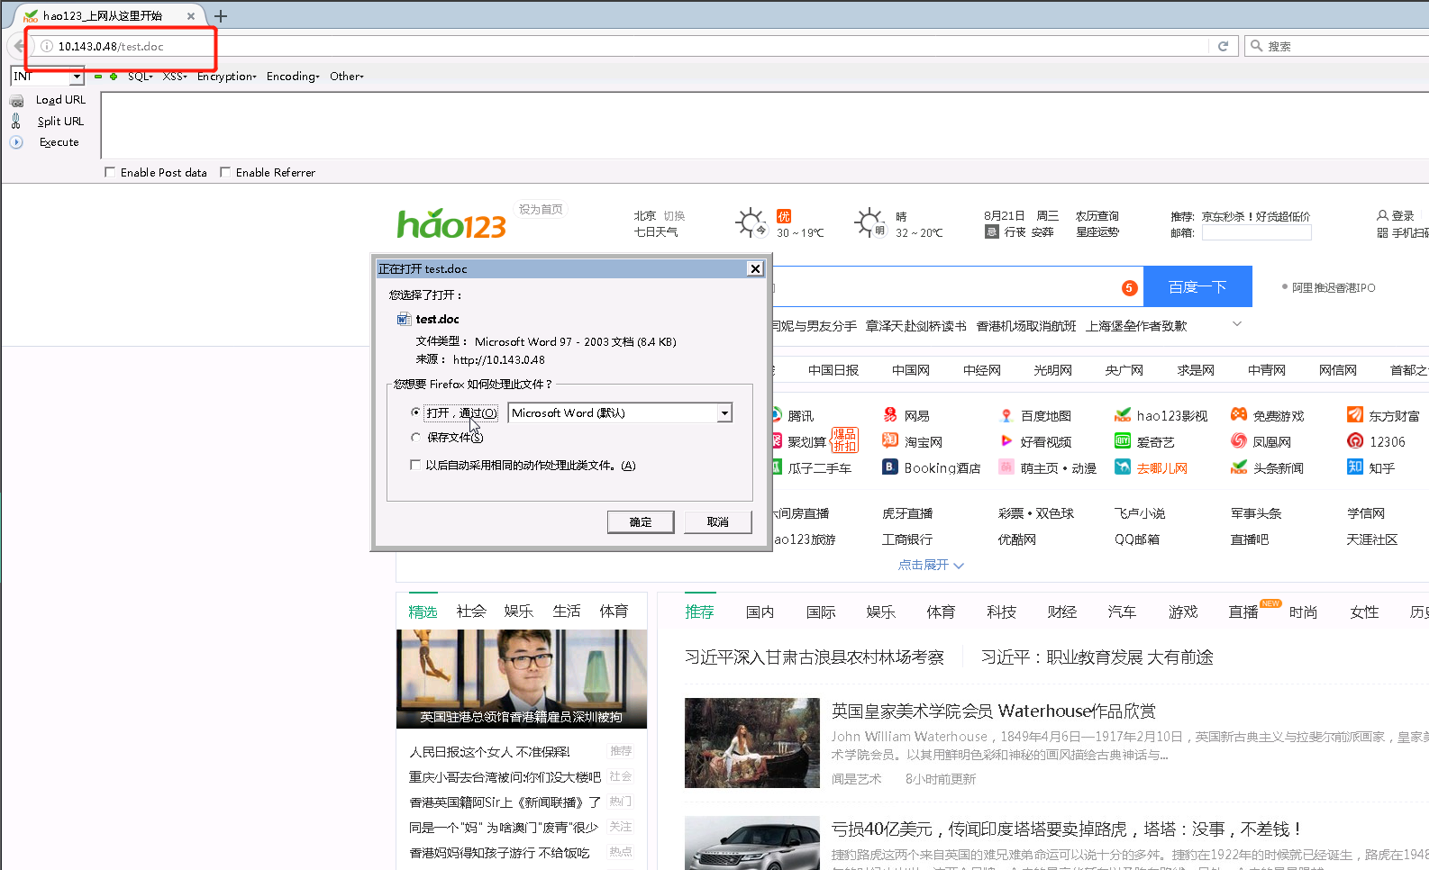Open the Encoding menu in HackBar

(292, 77)
